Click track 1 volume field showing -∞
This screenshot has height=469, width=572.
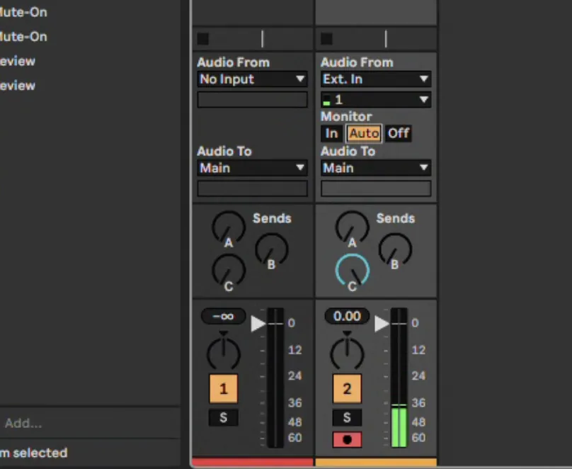pos(223,316)
